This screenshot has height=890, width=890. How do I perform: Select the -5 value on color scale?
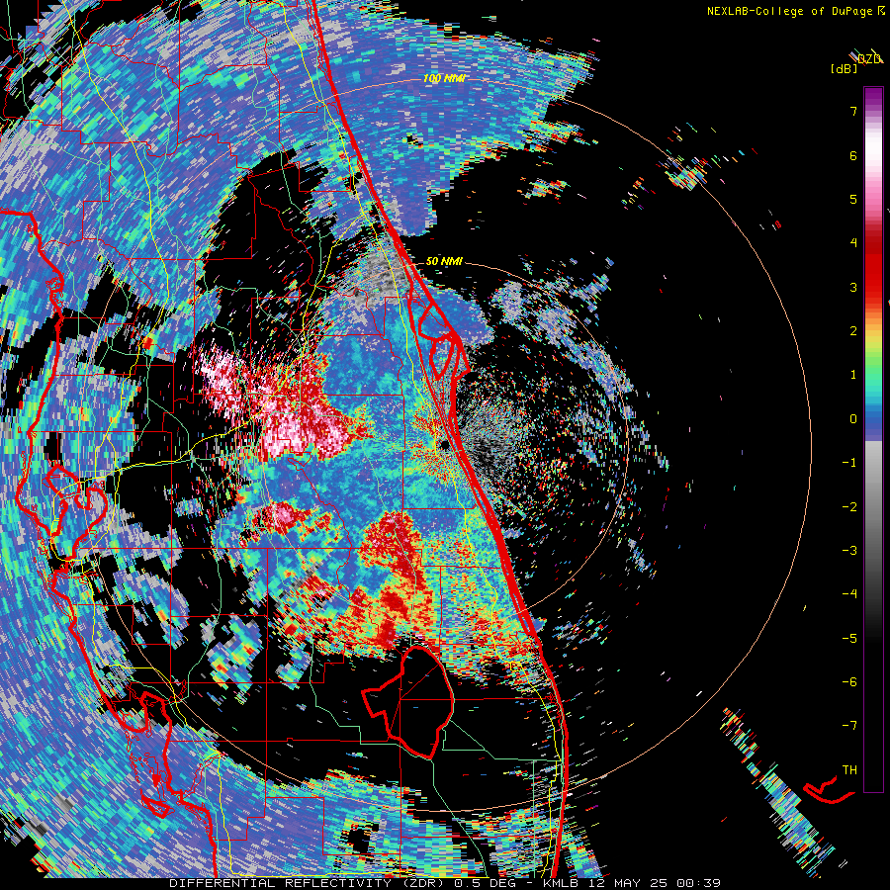point(849,638)
